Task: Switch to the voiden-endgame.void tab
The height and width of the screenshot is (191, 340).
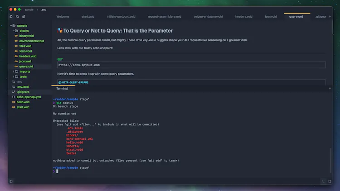Action: click(x=208, y=16)
